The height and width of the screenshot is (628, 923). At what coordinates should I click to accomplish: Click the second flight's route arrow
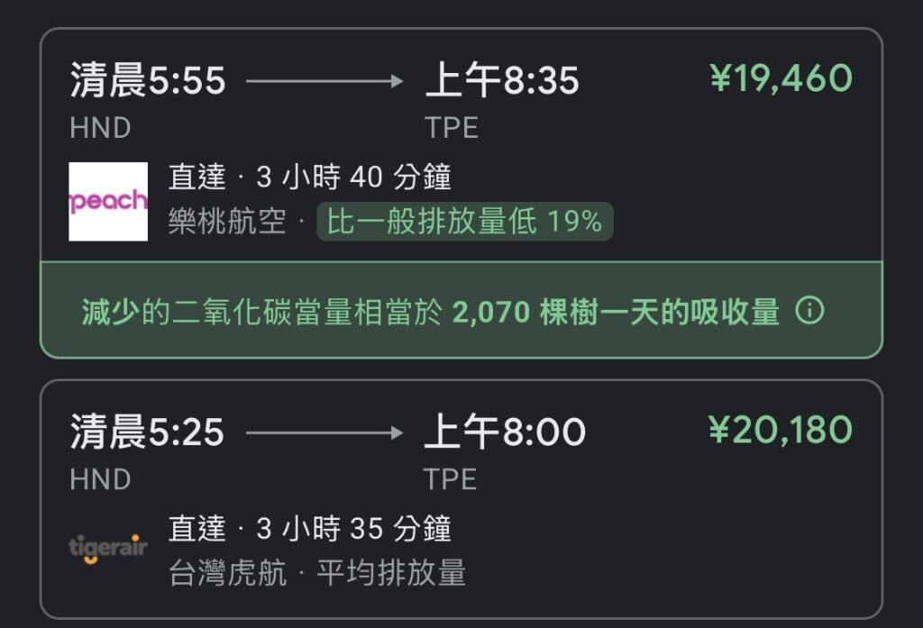[x=324, y=433]
